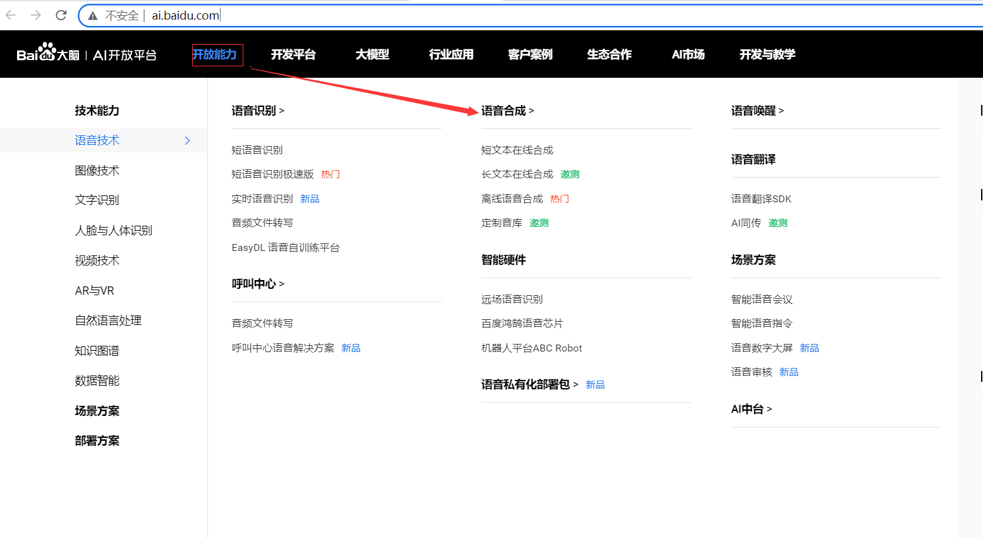The image size is (983, 538).
Task: Open 语音翻译SDK
Action: [x=761, y=199]
